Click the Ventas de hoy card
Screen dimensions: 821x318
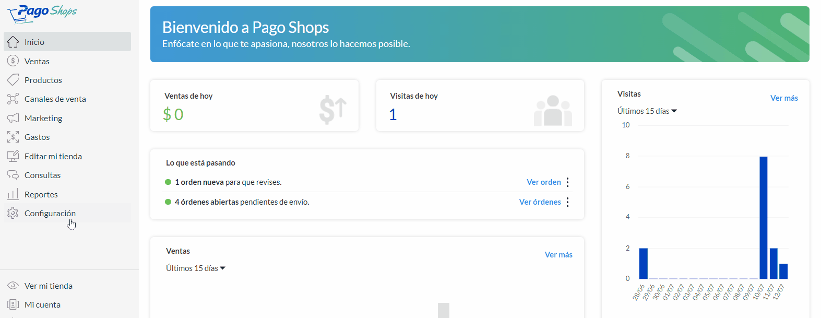click(255, 105)
